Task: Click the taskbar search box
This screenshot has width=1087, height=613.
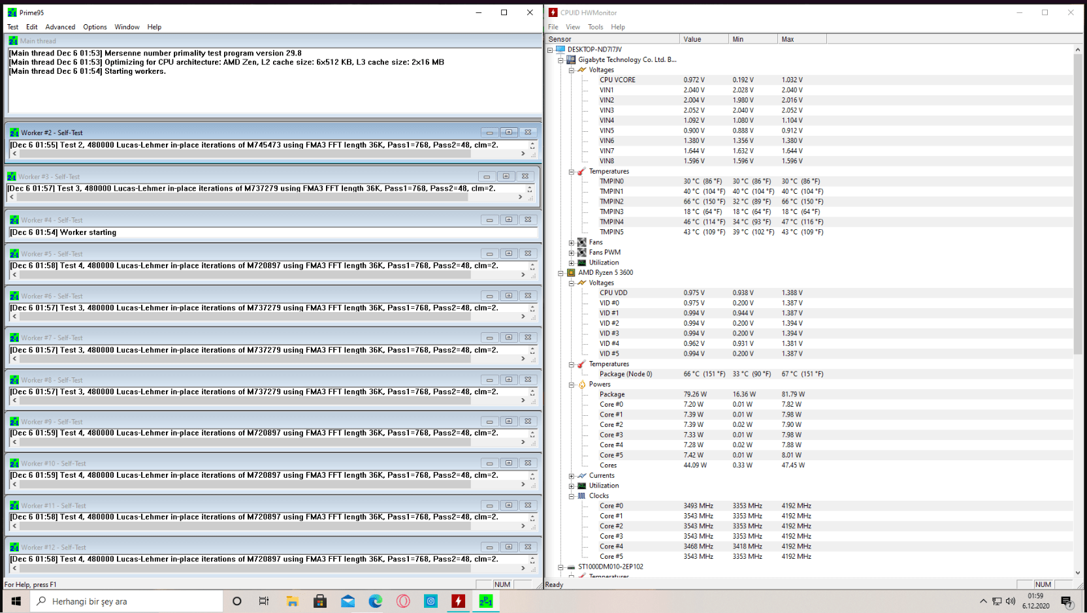Action: [x=127, y=601]
